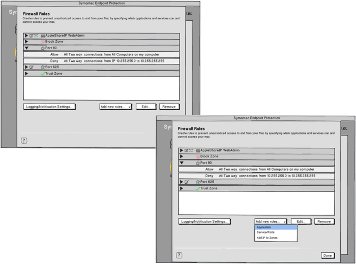Click Symantec Endpoint Protection title bar, front window
Viewport: 356px width, 264px height.
pyautogui.click(x=256, y=118)
